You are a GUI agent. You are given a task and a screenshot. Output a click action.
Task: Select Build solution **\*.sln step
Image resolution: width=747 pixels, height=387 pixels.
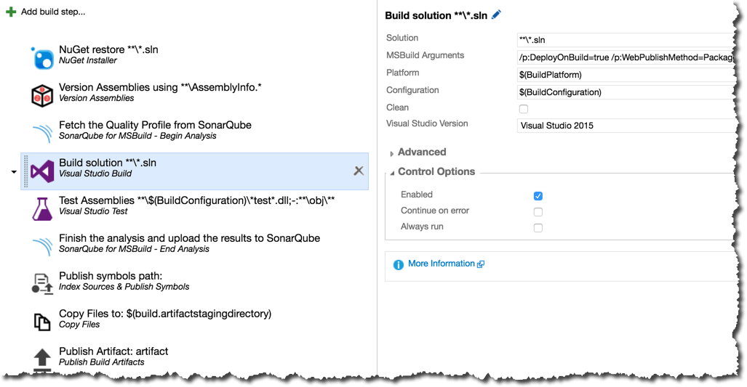(195, 171)
